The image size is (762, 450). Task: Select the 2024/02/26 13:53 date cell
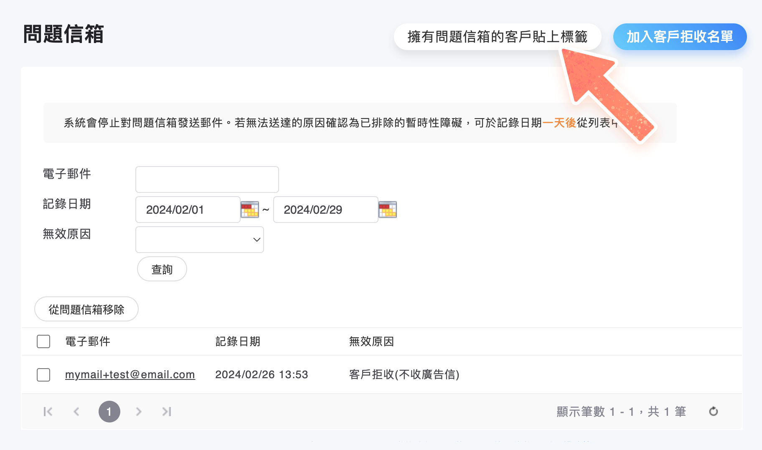262,374
